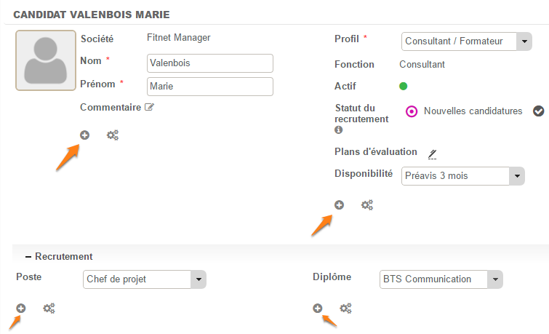This screenshot has width=549, height=334.
Task: Click the plus icon below Diplôme
Action: point(318,308)
